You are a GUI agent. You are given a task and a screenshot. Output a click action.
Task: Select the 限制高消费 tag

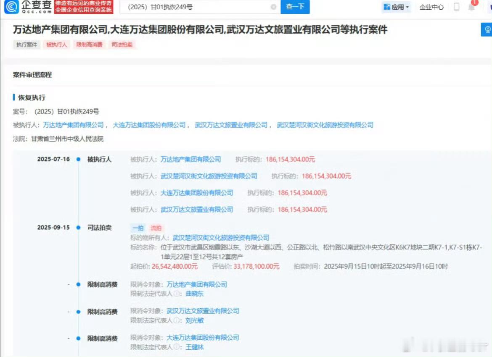pyautogui.click(x=90, y=45)
